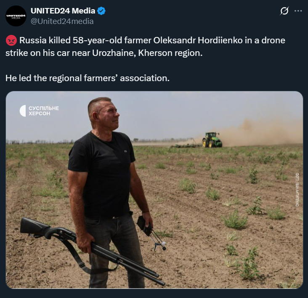
Task: Click the blue verified badge
Action: pyautogui.click(x=101, y=11)
